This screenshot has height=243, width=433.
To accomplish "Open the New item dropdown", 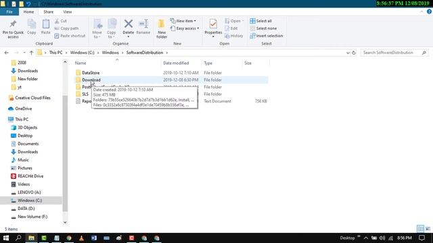I will pos(183,21).
